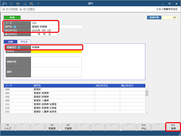Click the yellow 英字名 input field
This screenshot has width=181, height=136.
(x=56, y=52)
